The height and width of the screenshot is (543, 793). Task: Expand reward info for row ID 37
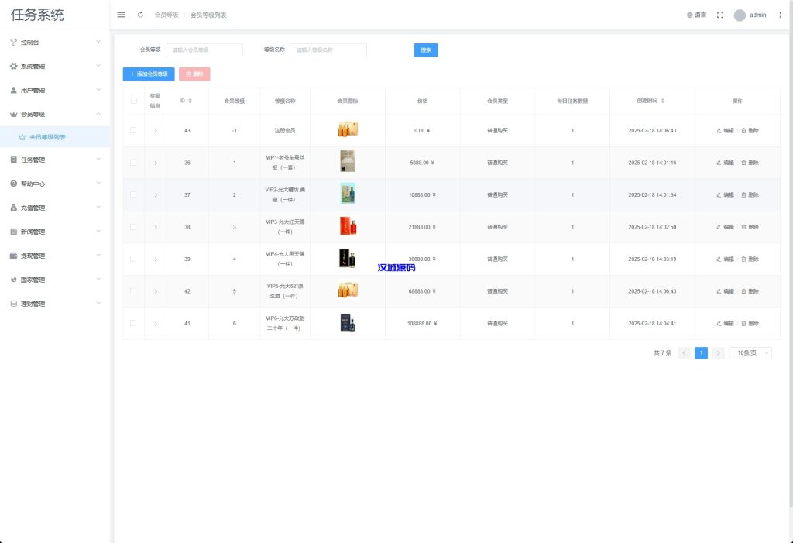[156, 195]
